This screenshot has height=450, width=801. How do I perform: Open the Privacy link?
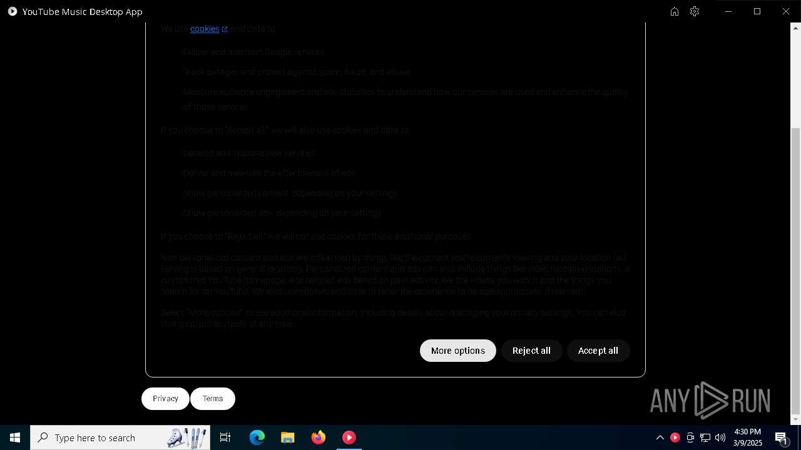tap(165, 399)
